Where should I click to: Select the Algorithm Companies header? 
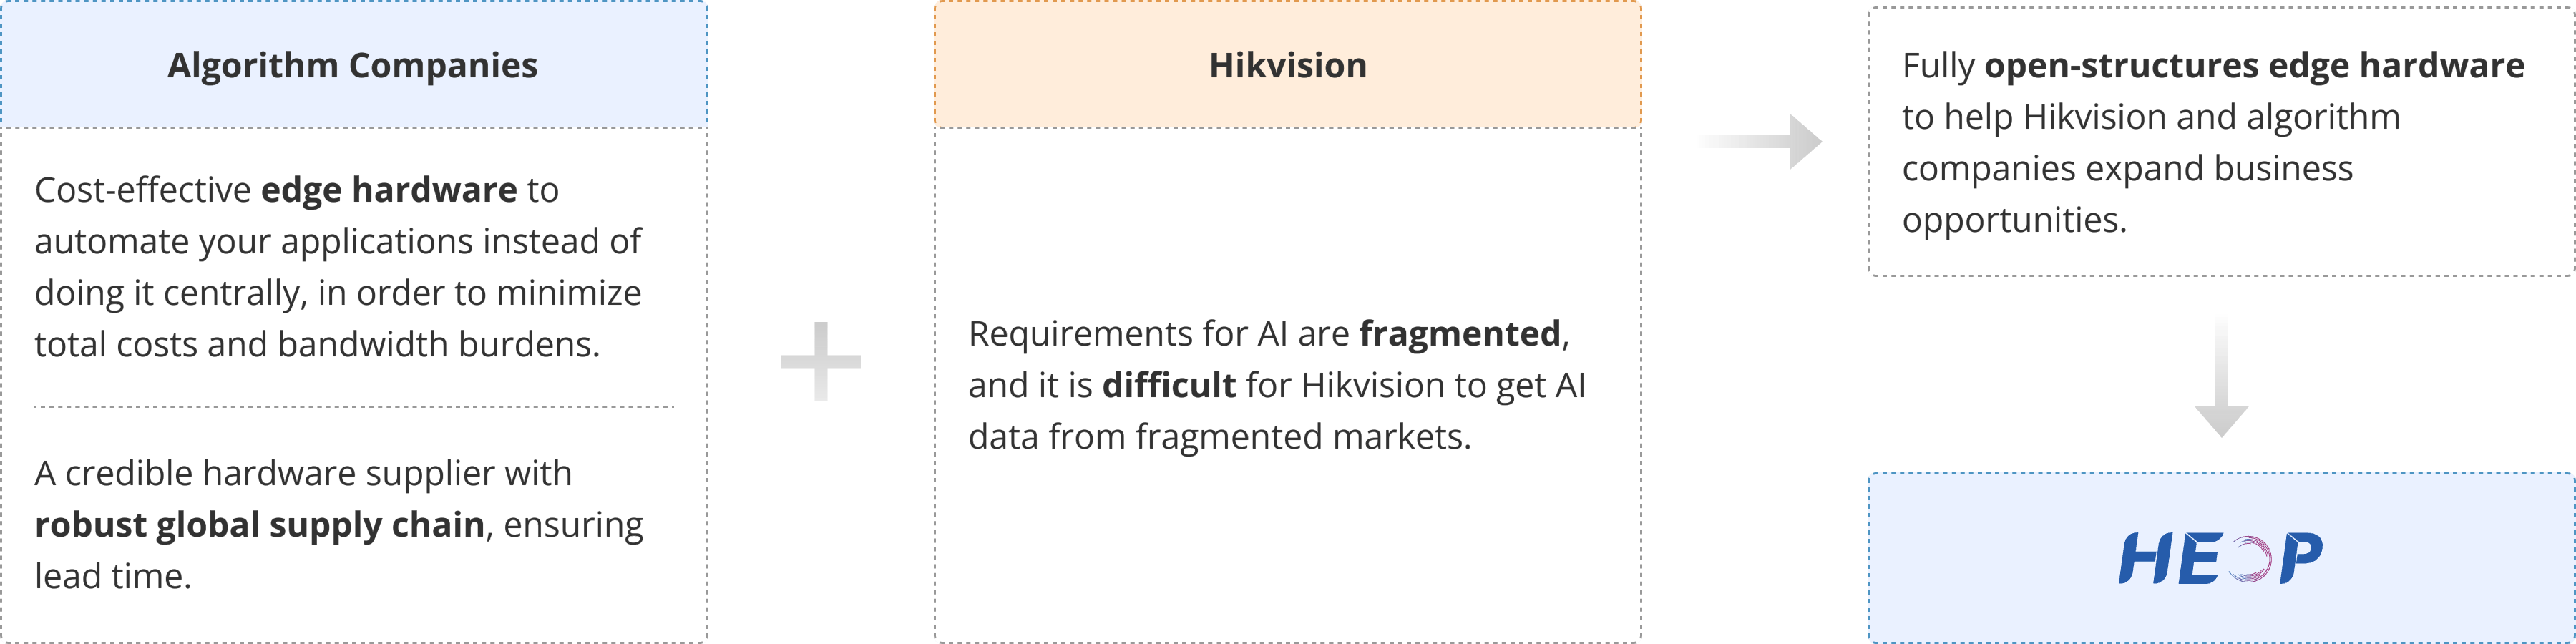[352, 65]
